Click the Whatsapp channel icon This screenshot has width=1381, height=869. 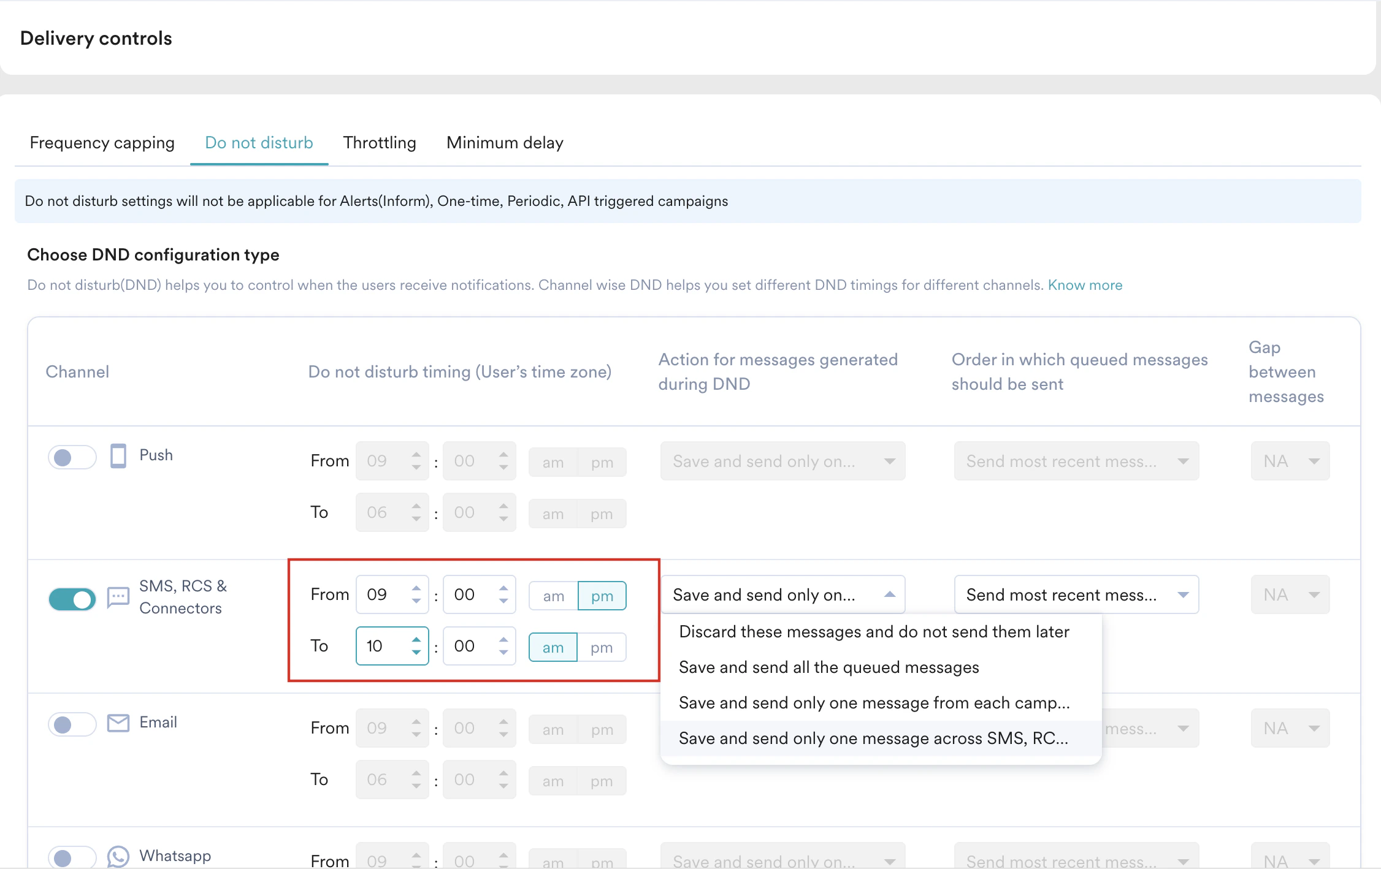pos(118,856)
